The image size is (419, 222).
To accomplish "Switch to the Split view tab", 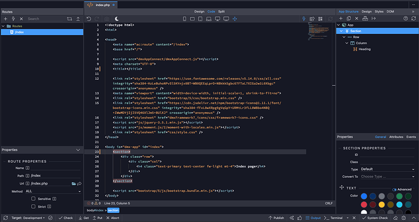I will point(221,11).
